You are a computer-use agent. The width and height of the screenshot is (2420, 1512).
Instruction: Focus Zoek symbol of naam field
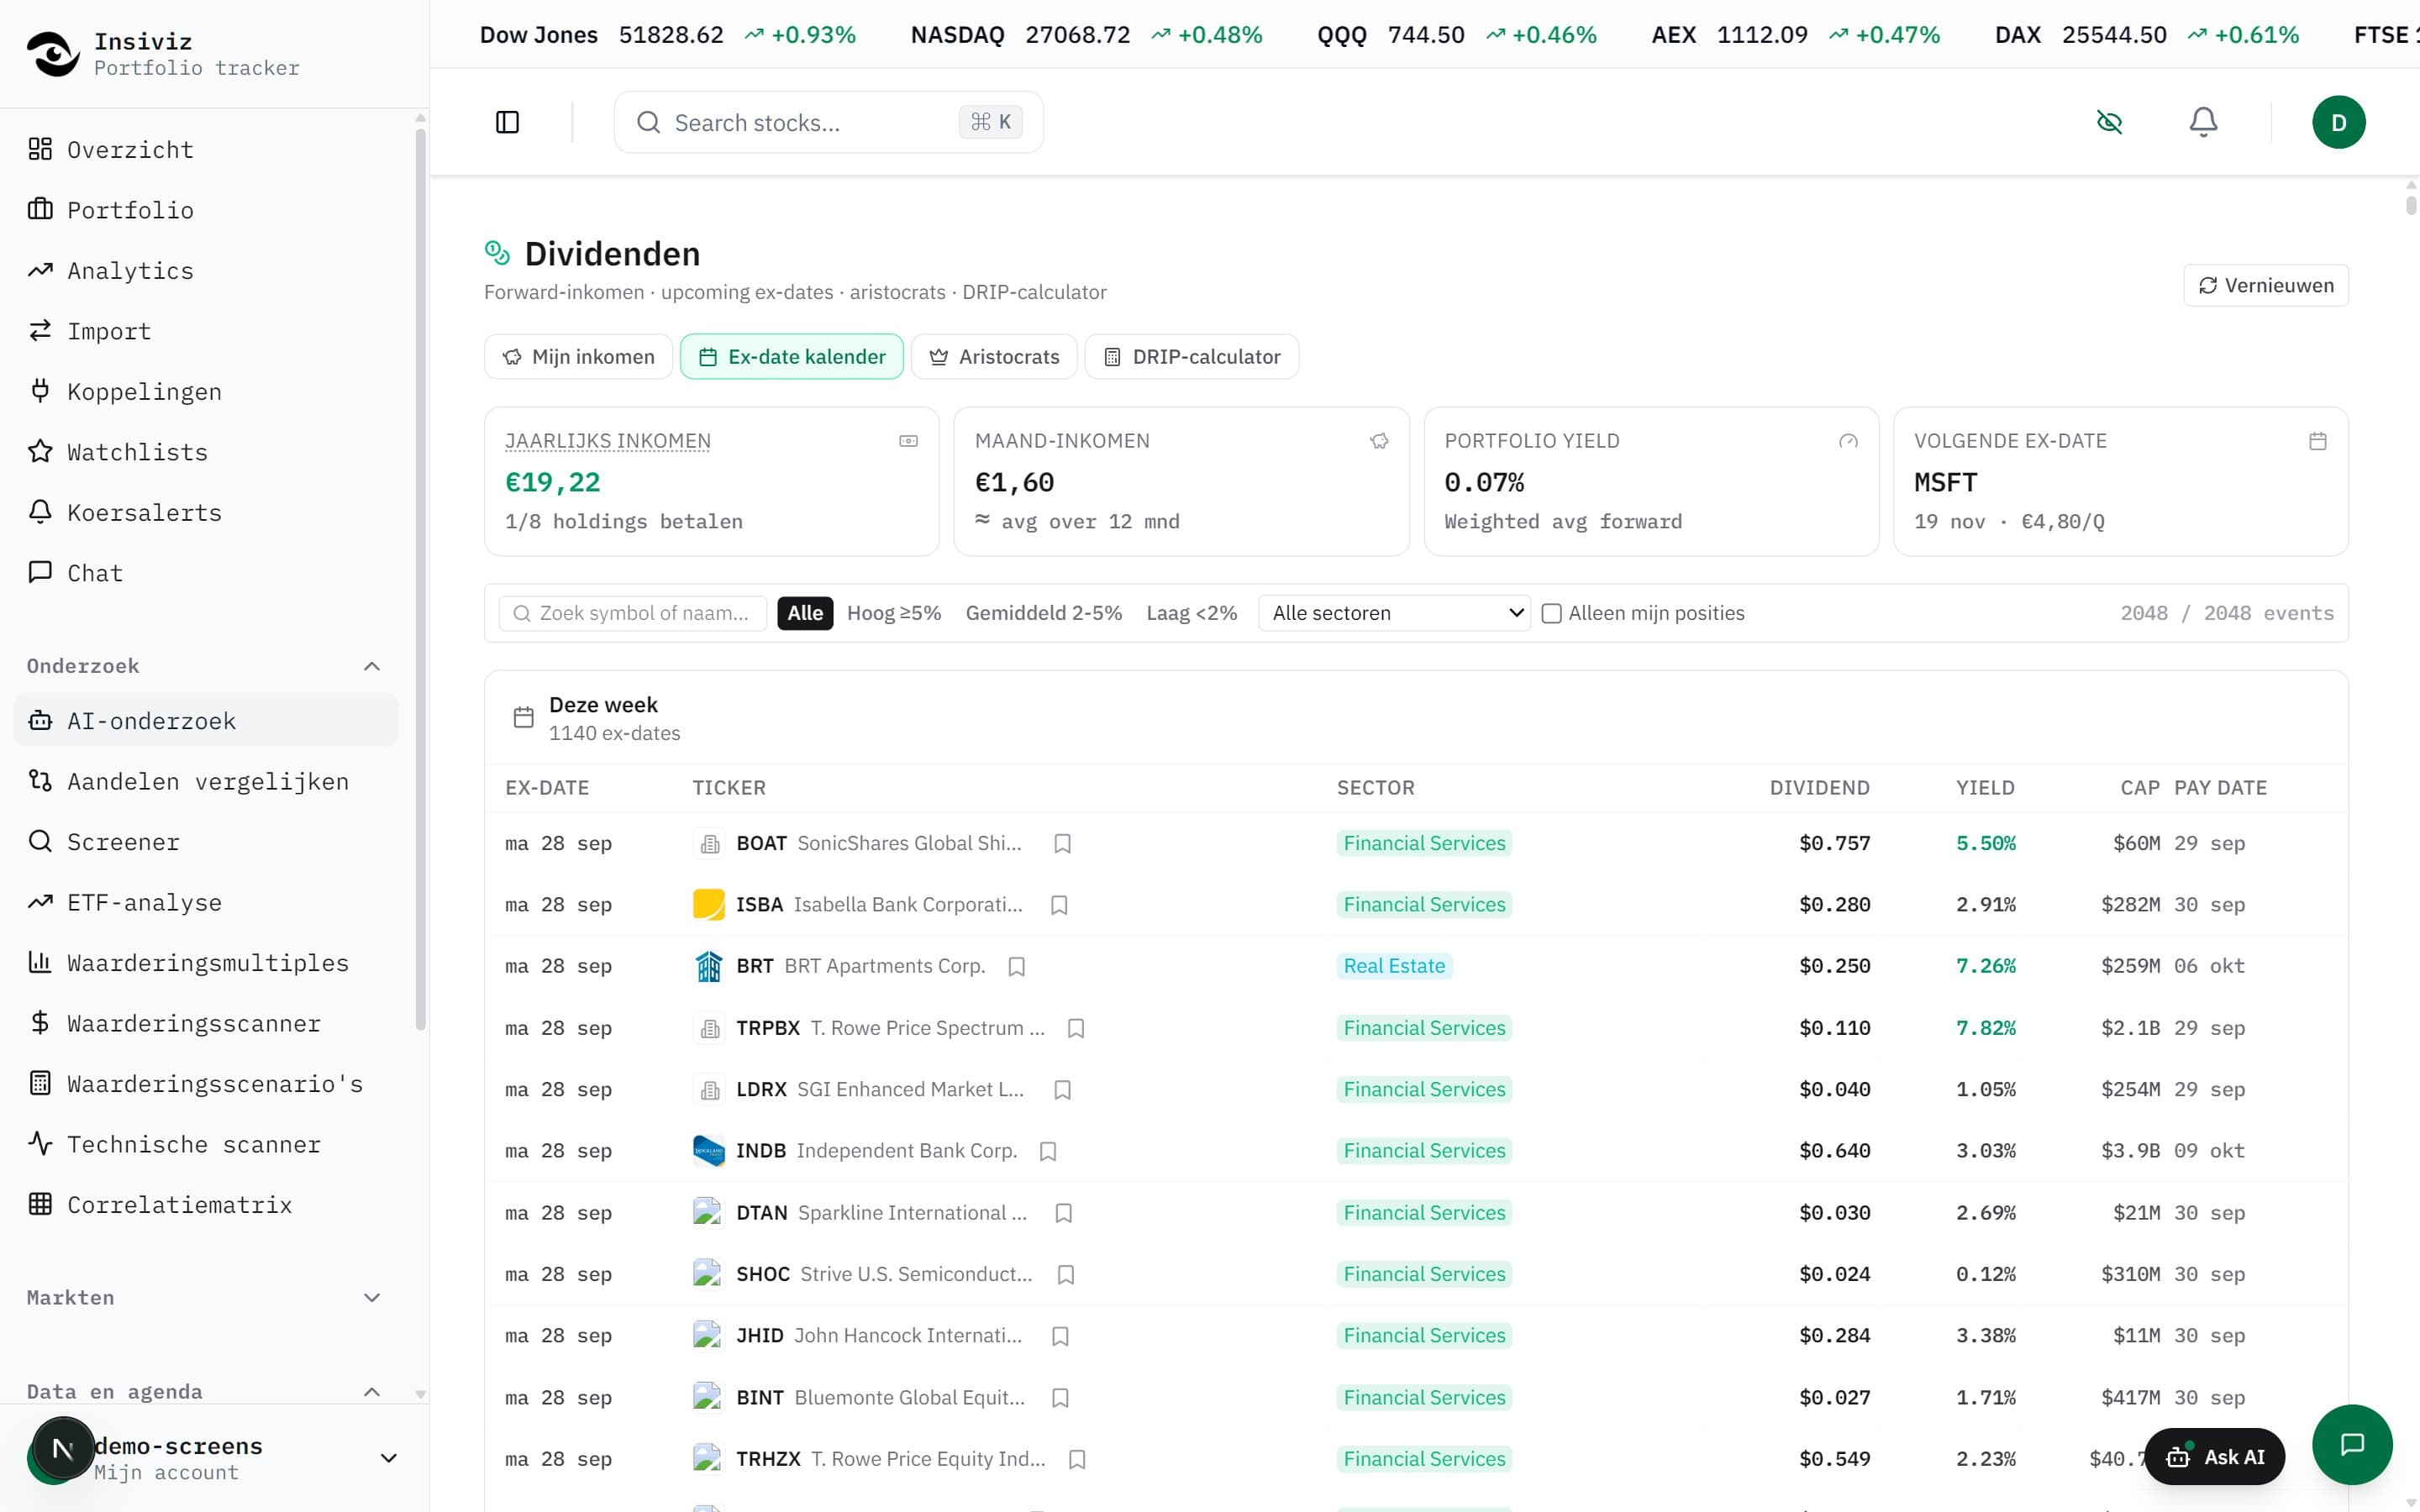click(x=632, y=613)
